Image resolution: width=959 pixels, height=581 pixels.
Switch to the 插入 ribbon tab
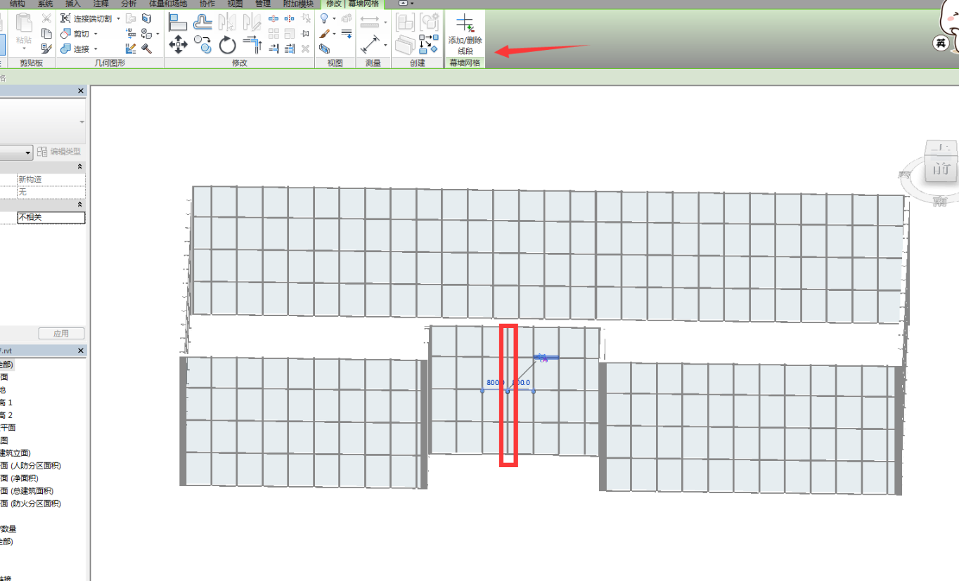point(73,4)
